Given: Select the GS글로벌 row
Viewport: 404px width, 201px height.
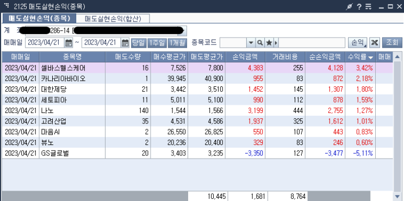Looking at the screenshot, I should 197,153.
